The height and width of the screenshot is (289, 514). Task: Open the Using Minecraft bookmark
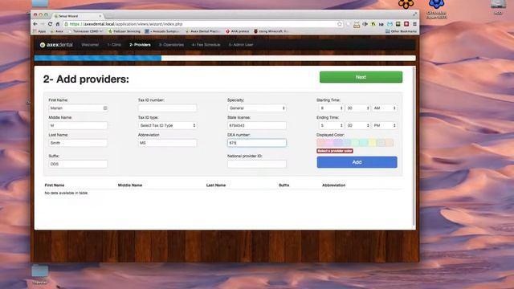coord(271,31)
